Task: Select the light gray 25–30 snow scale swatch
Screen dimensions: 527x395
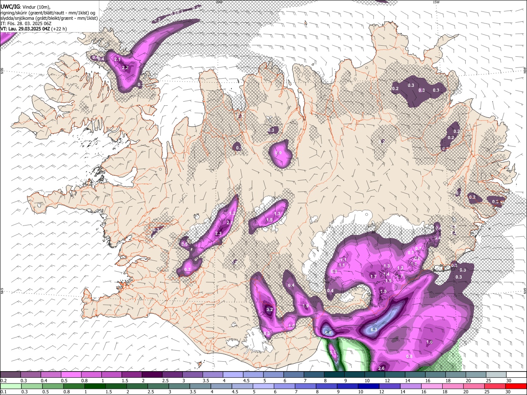Action: pos(496,375)
